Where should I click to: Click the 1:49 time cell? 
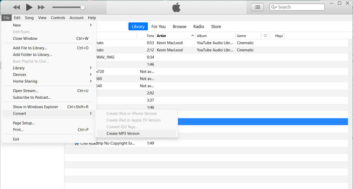pos(150,143)
